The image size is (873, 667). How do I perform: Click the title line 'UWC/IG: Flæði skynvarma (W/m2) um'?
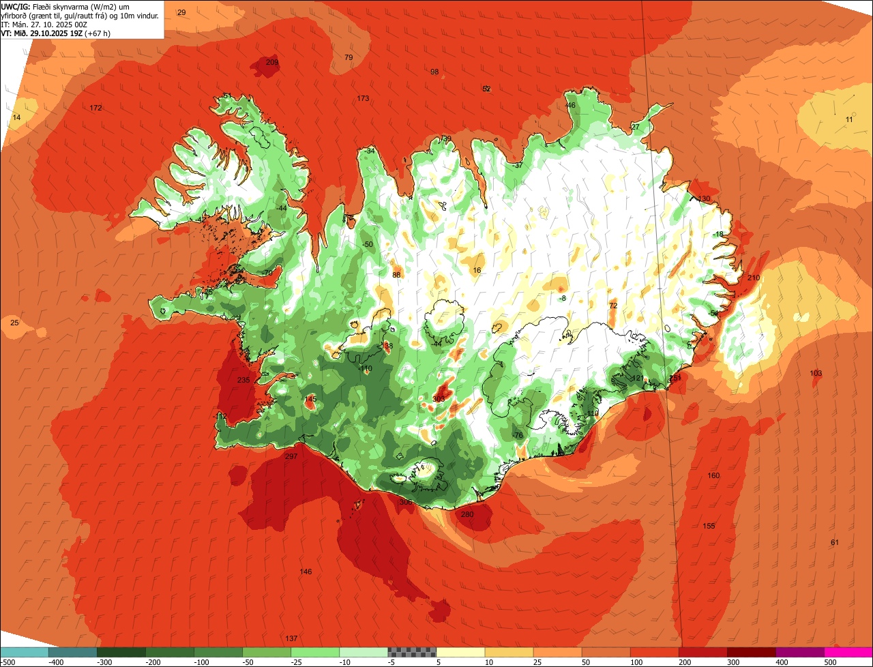click(65, 6)
